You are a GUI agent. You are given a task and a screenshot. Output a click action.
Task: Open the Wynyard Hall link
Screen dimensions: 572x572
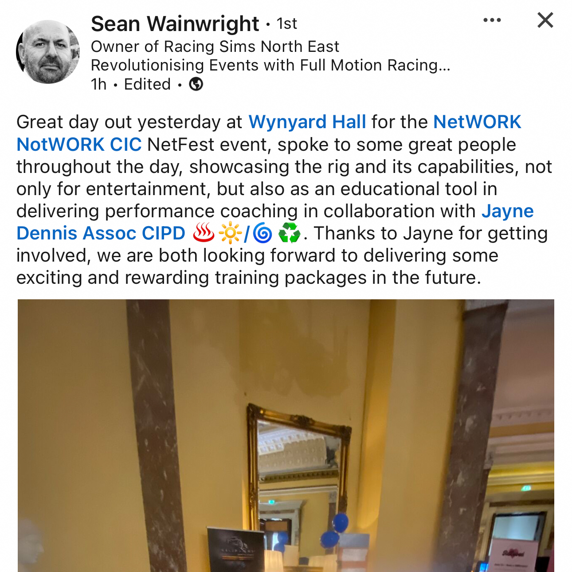[307, 122]
